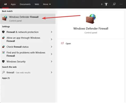Screen dimensions: 126x103
Task: Open the three-dot options menu
Action: tap(121, 4)
